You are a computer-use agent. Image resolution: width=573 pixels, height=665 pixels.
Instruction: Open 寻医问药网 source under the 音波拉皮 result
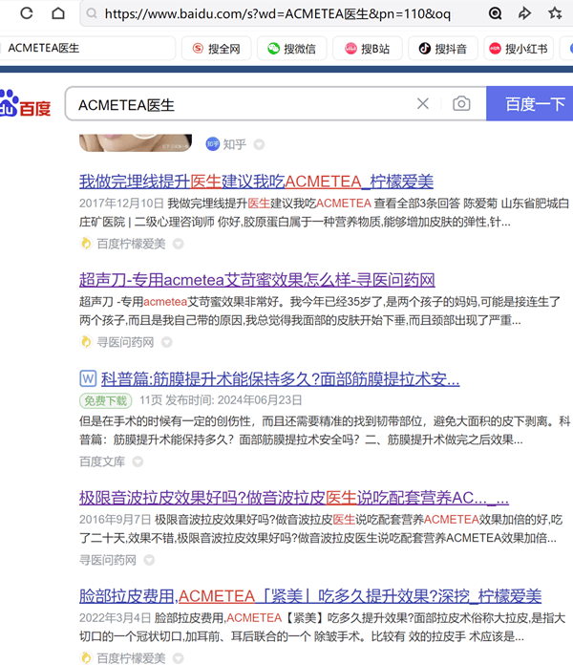108,560
